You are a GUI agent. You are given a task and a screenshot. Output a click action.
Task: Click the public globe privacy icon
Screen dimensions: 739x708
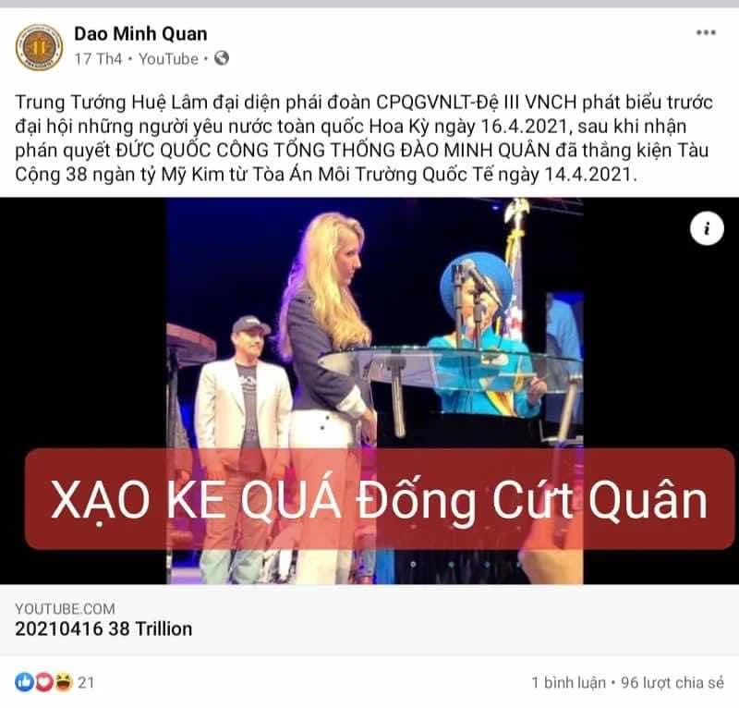click(x=222, y=58)
